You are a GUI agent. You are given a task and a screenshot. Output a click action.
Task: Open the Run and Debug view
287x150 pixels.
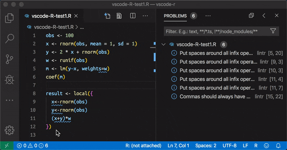coord(10,79)
